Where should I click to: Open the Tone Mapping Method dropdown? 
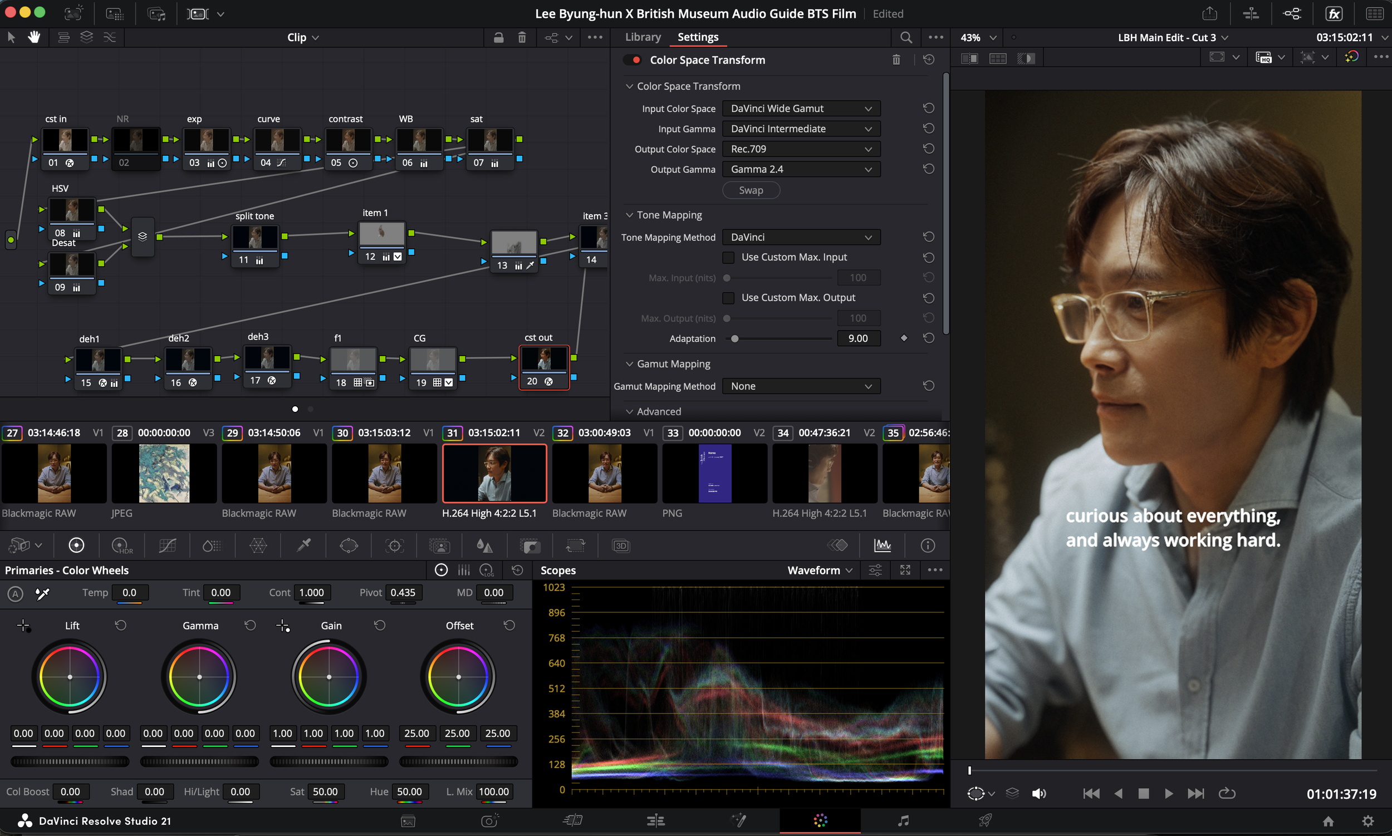coord(801,237)
